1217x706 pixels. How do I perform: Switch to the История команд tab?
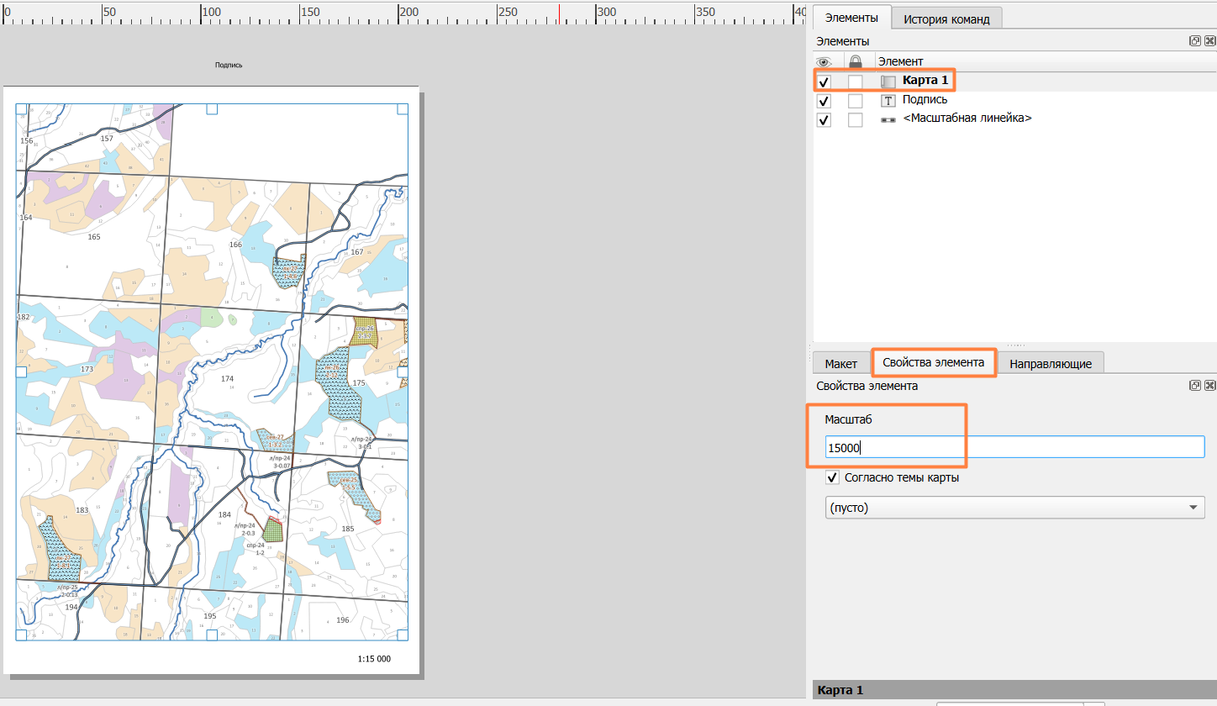tap(946, 18)
